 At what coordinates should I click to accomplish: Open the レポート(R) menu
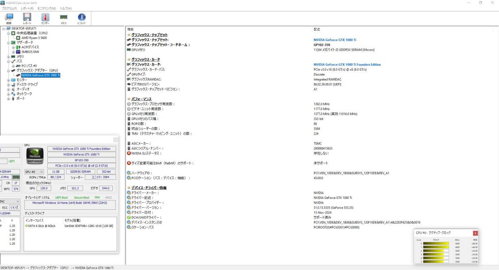[27, 8]
